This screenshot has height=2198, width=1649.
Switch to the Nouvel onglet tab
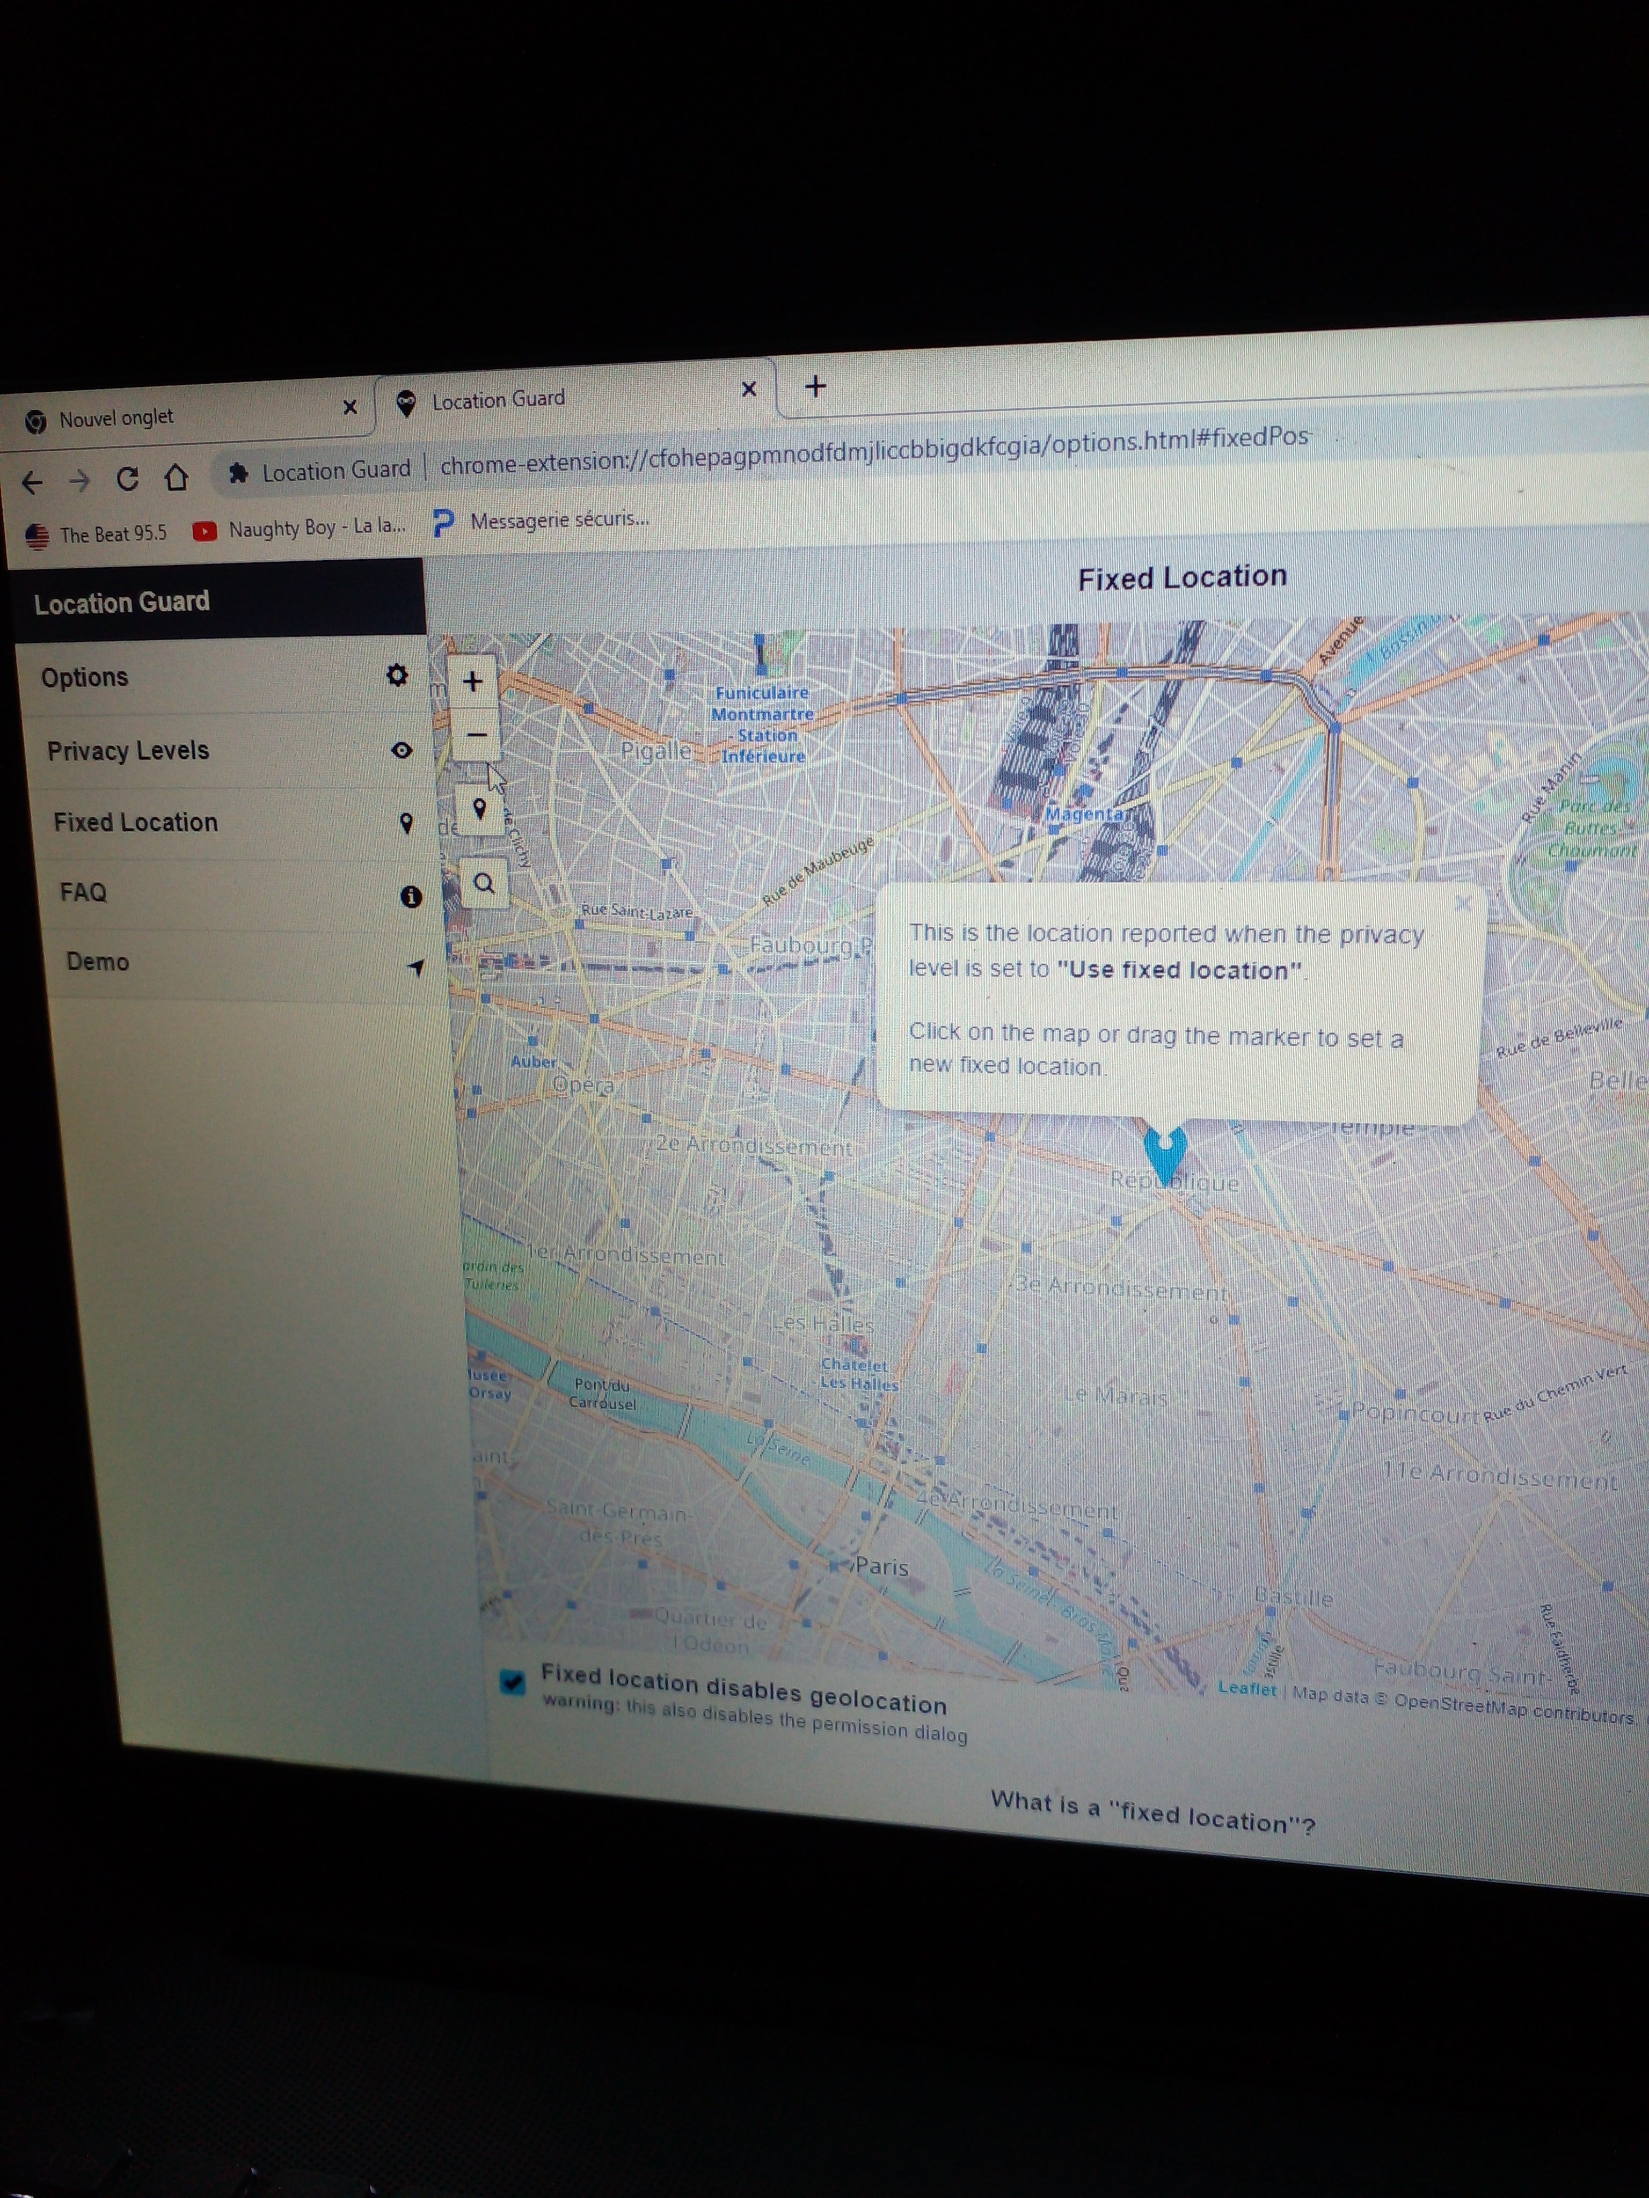pos(116,419)
